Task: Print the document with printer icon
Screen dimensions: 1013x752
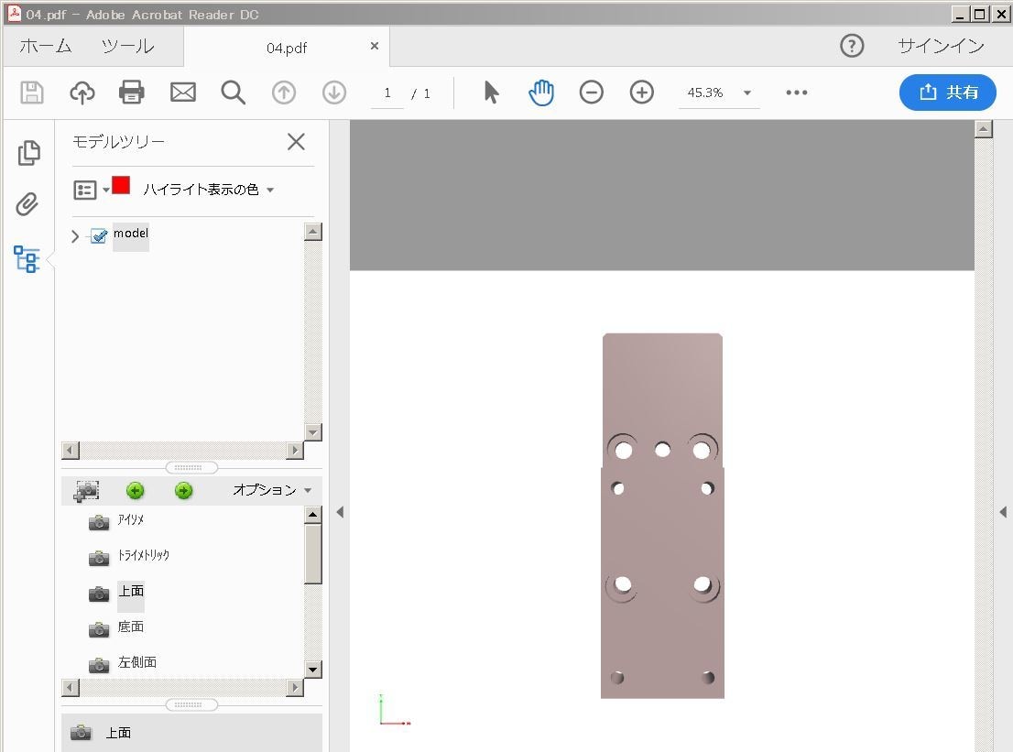Action: tap(132, 93)
